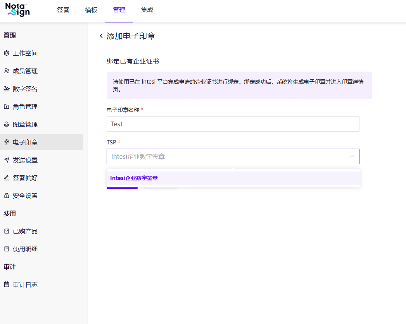
Task: Click the 数字签名 signature icon
Action: [7, 89]
